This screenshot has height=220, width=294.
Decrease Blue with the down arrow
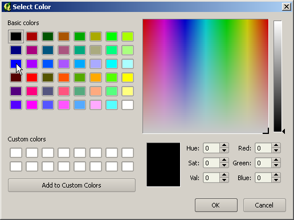pos(276,180)
